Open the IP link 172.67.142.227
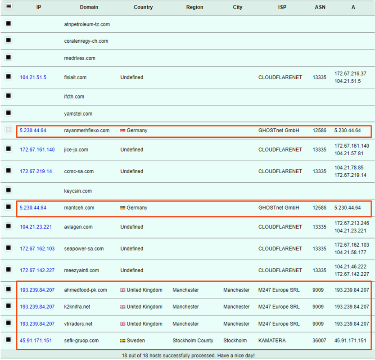Viewport: 375px width, 360px height. 37,270
